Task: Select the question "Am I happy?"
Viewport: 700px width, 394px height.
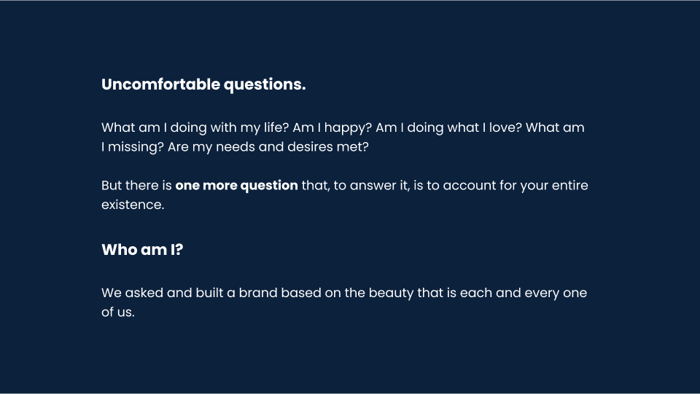Action: 332,127
